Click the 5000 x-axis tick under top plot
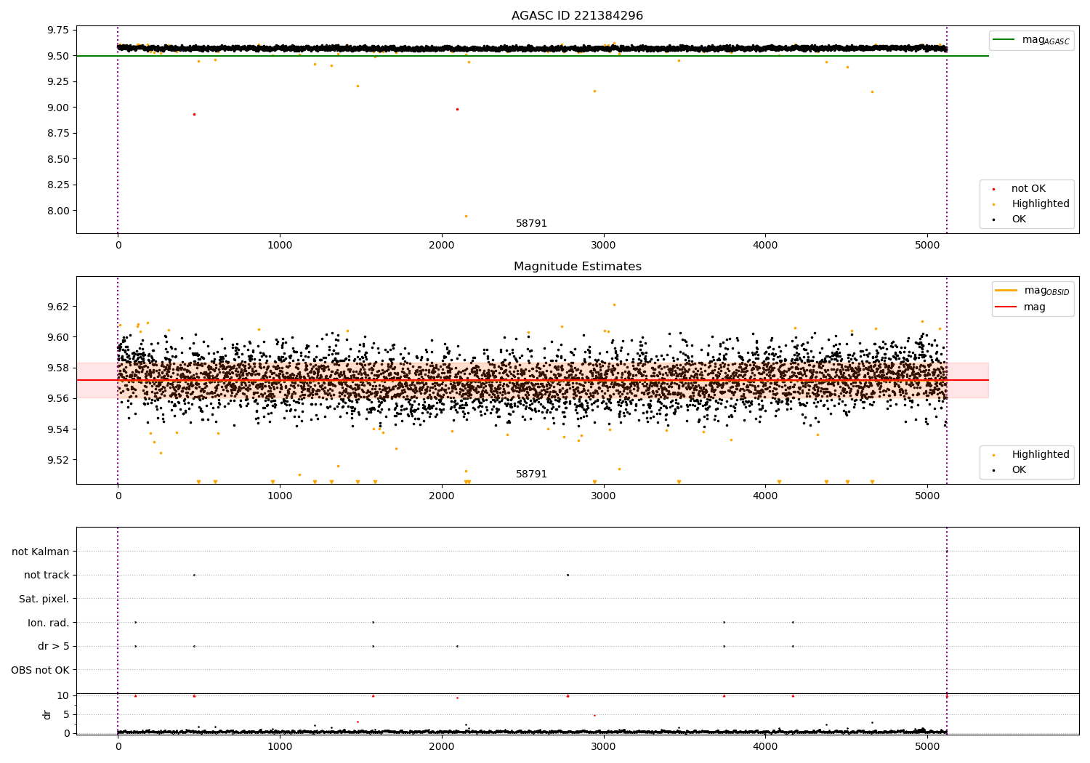 coord(927,246)
